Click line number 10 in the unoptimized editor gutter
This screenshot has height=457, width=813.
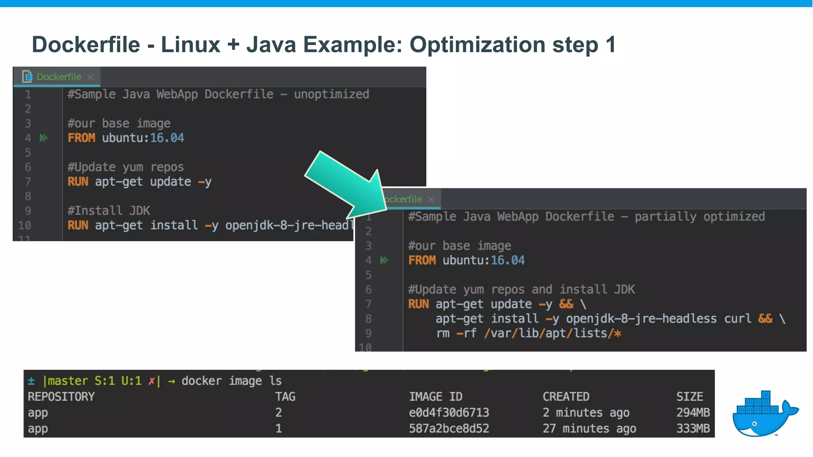click(25, 225)
